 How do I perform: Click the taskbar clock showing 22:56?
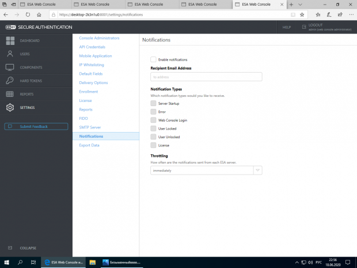click(333, 262)
